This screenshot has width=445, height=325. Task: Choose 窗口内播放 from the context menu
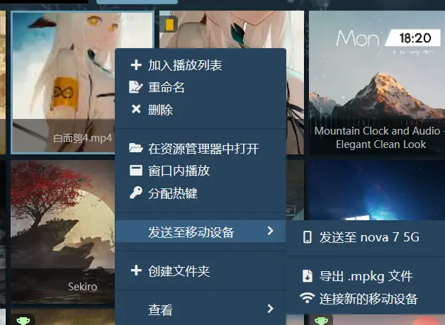pos(201,171)
